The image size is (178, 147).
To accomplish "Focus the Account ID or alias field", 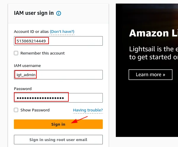I will [x=58, y=41].
